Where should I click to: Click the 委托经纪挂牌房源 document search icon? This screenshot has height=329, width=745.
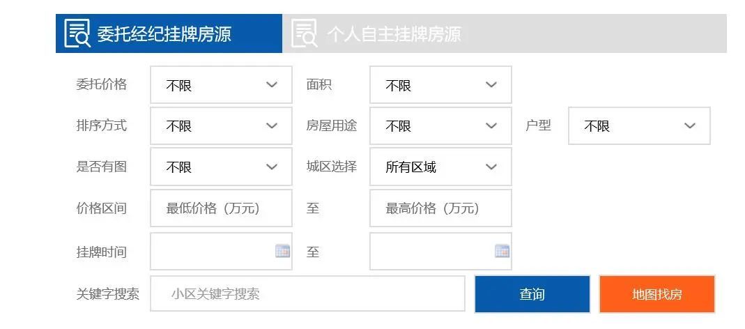(77, 33)
